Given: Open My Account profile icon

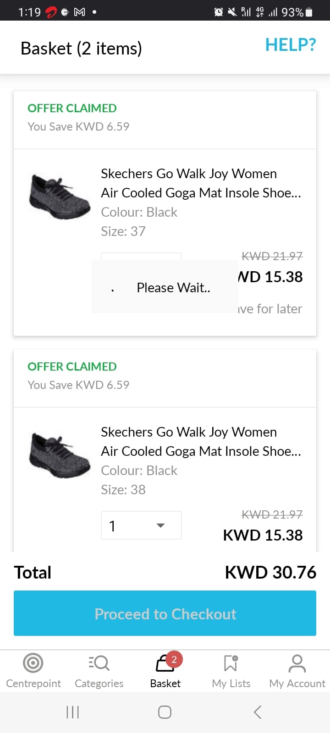Looking at the screenshot, I should pyautogui.click(x=297, y=663).
